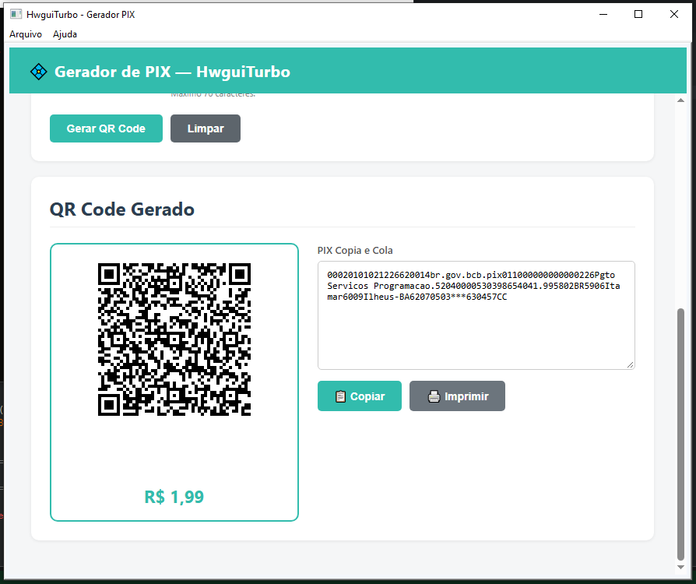Click the printer icon on Imprimir button
696x584 pixels.
point(434,396)
